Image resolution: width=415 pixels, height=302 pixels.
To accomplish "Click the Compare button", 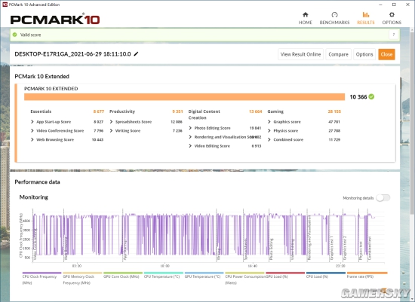I will tap(338, 54).
